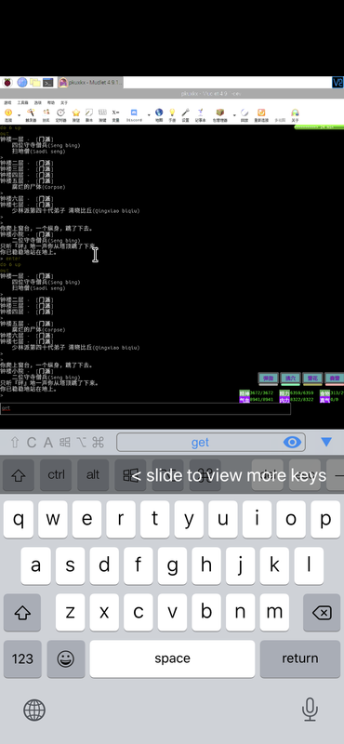Click the 重新连接 (Reconnect) icon
344x744 pixels.
coord(261,115)
